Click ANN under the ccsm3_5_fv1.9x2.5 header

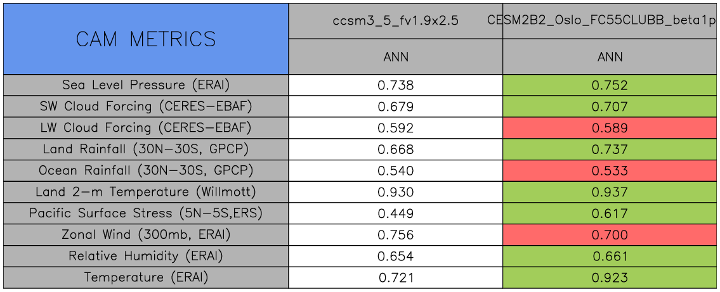pos(396,57)
